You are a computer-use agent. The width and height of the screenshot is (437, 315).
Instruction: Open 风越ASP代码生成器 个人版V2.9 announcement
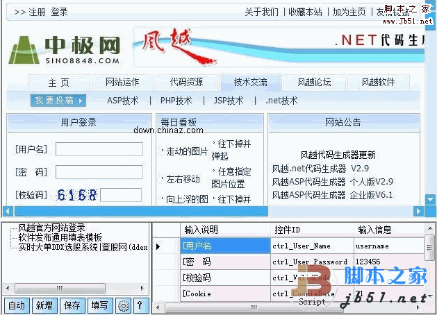333,182
